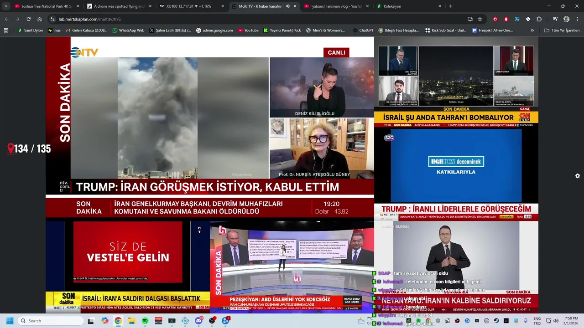Bookmark this page with the star icon
Viewport: 584px width, 328px height.
tap(480, 19)
